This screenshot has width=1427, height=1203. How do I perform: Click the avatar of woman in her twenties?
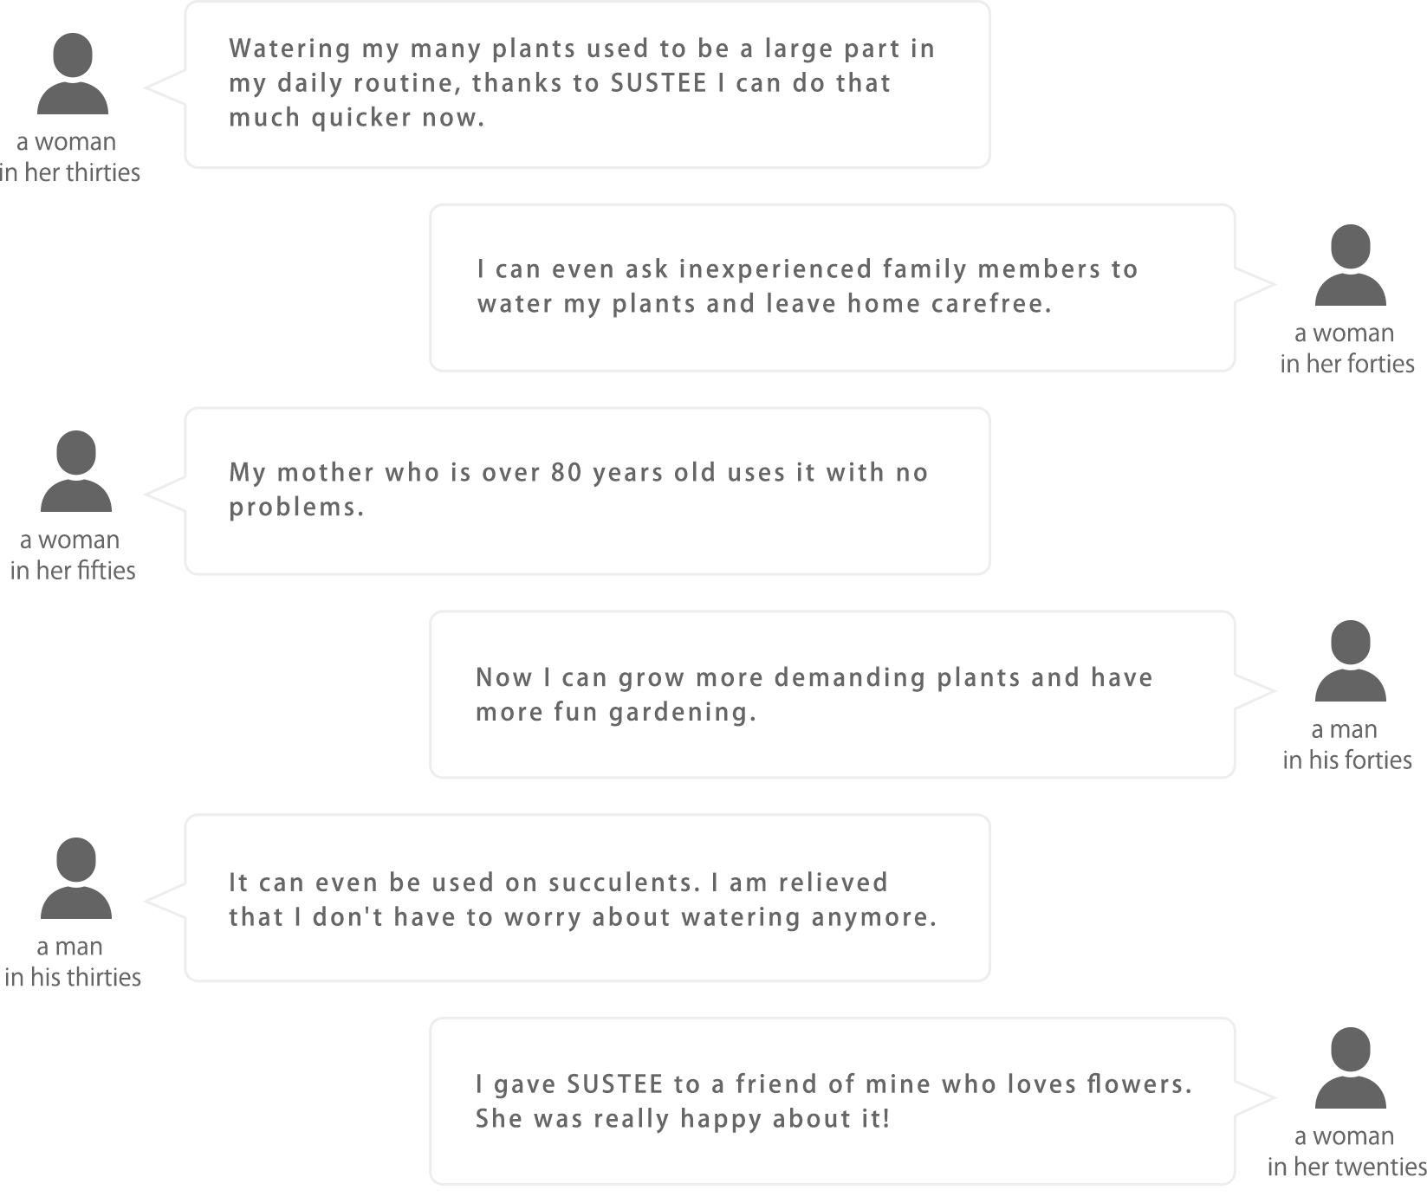[x=1350, y=1068]
